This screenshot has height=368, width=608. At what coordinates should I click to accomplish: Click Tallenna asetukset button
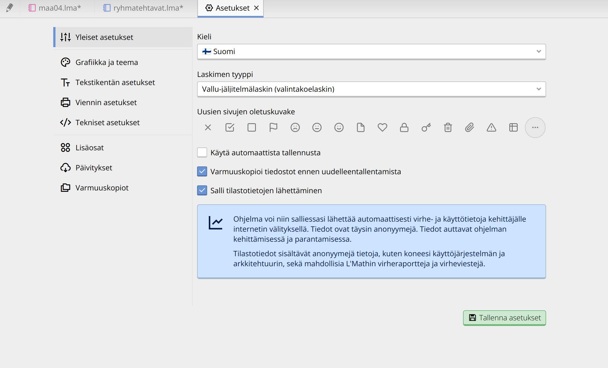tap(505, 318)
